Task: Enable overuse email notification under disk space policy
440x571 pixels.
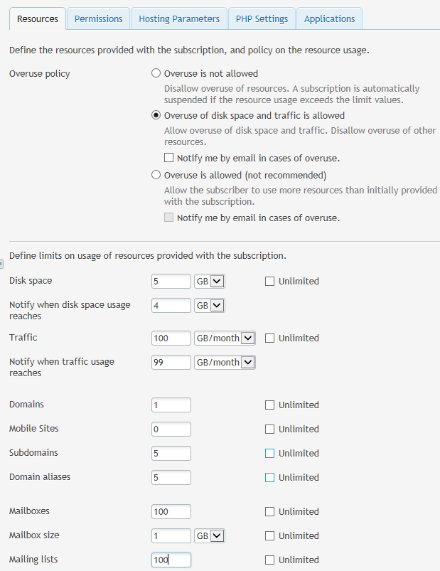Action: pyautogui.click(x=169, y=158)
